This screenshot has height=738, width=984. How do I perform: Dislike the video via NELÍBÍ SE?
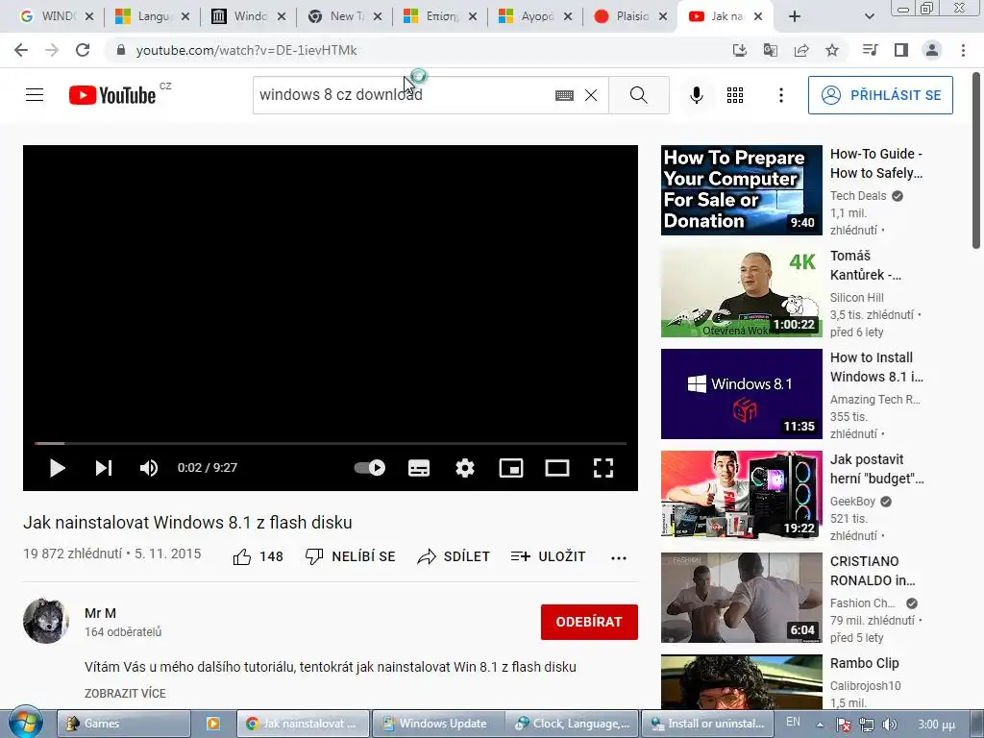350,556
